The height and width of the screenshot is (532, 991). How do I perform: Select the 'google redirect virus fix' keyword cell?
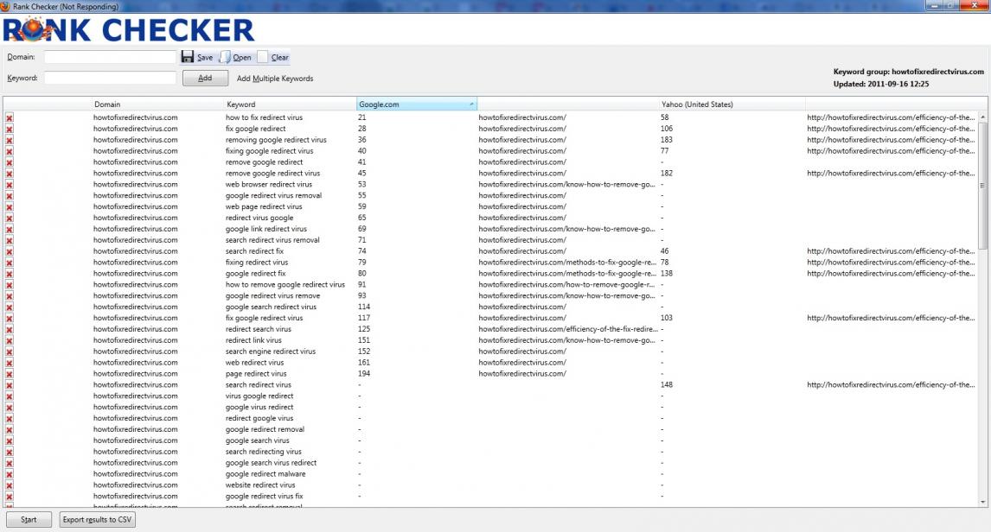point(265,497)
